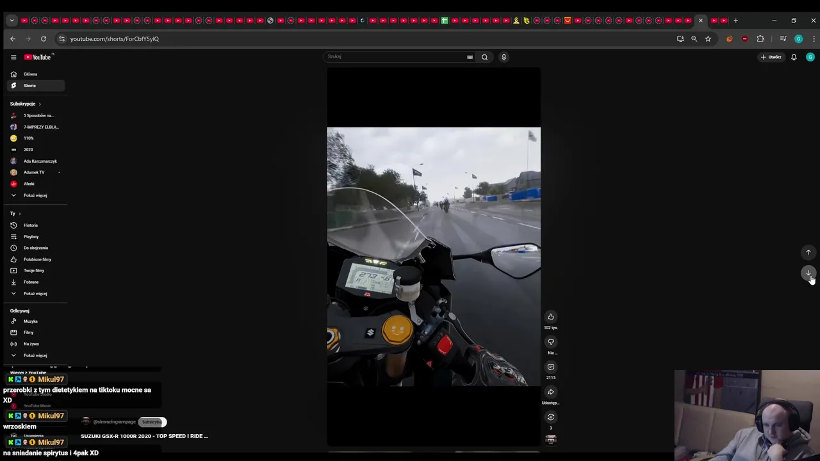Click the remix button on the short

tap(550, 417)
